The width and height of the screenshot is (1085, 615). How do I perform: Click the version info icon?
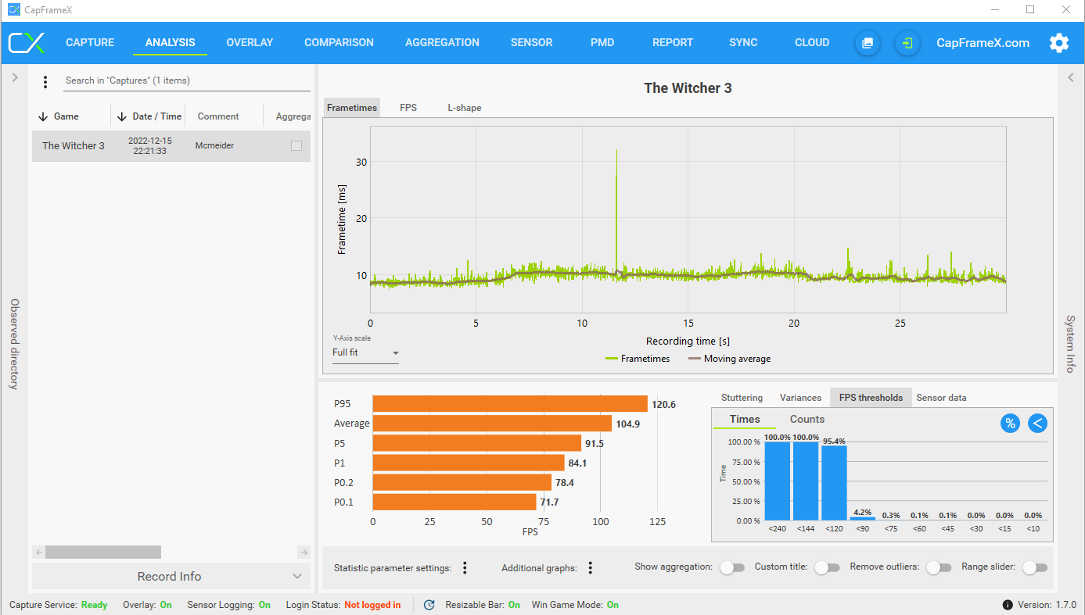tap(1008, 605)
